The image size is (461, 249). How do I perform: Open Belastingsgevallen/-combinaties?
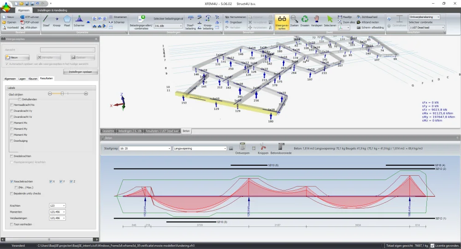pos(141,22)
